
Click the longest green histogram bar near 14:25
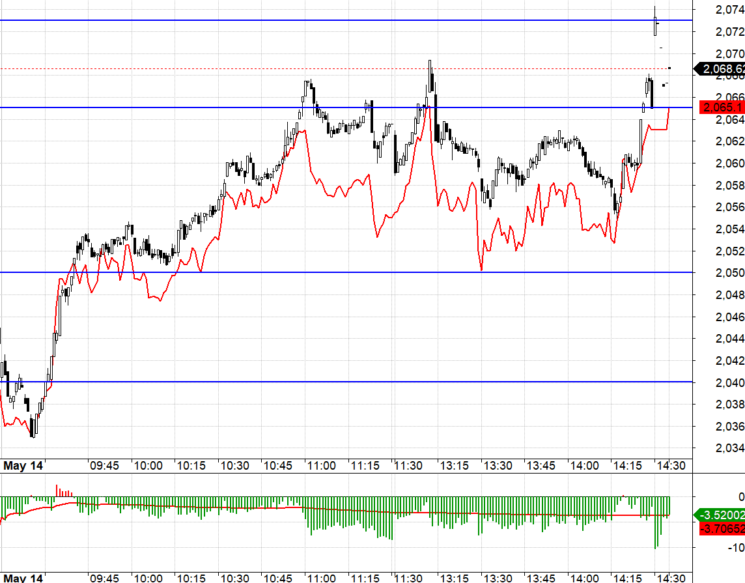click(655, 522)
